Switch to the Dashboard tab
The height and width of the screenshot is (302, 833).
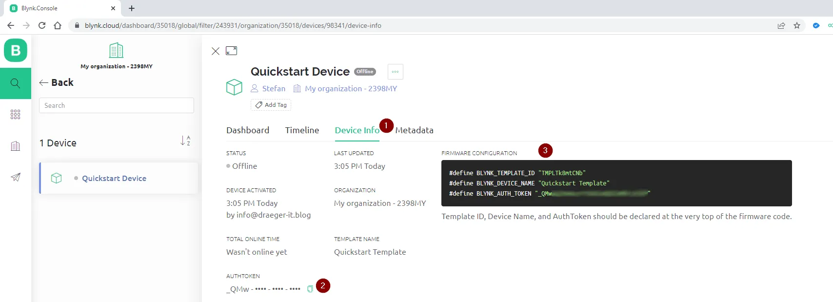tap(248, 130)
